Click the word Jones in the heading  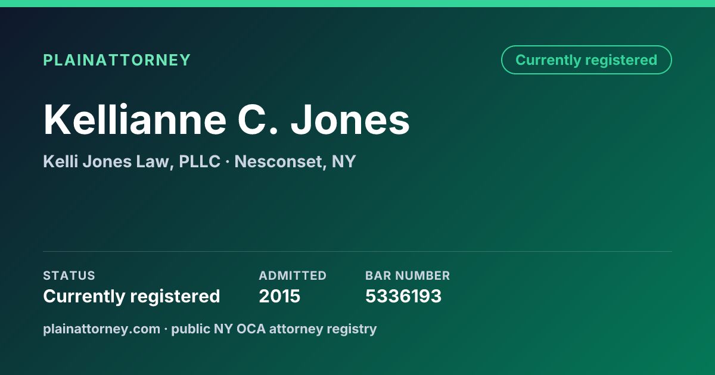click(350, 120)
